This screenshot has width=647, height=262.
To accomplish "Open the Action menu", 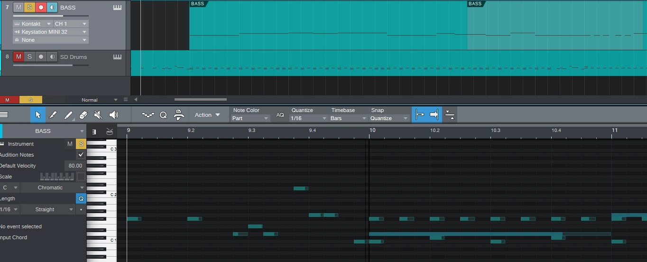I will coord(207,115).
